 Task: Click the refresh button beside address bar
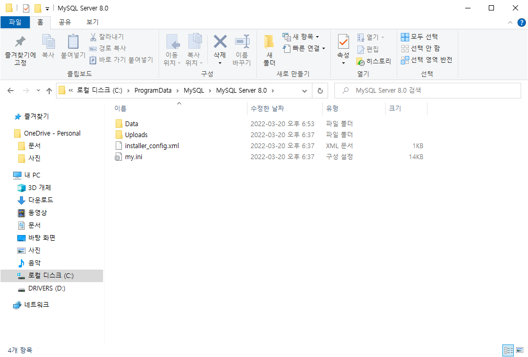[x=320, y=91]
